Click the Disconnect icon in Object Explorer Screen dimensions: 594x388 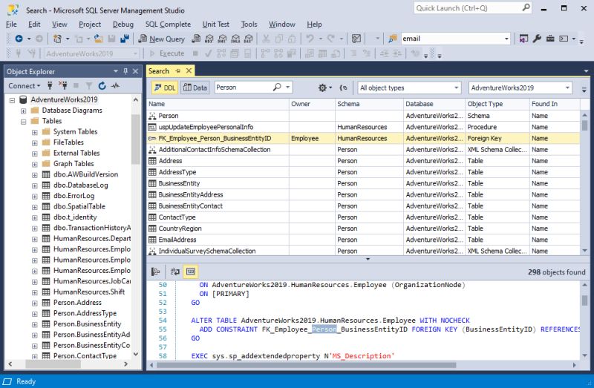63,85
